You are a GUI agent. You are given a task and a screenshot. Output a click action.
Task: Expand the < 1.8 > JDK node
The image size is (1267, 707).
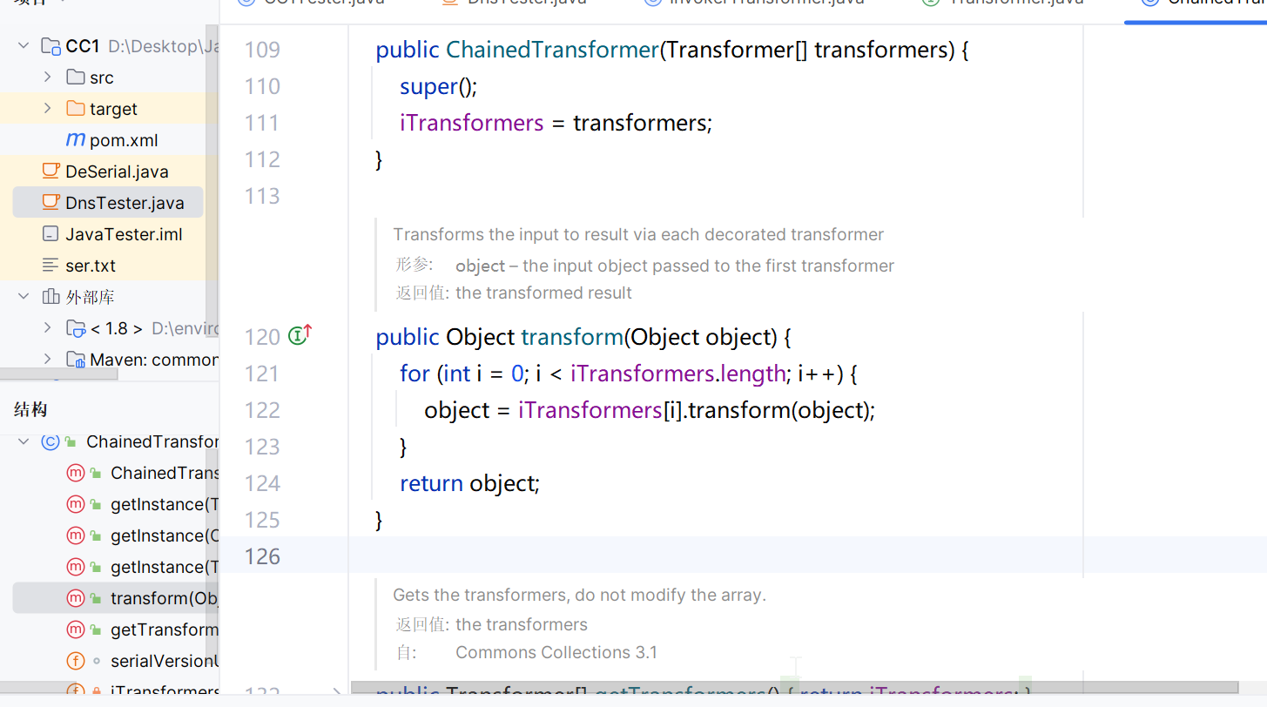[48, 328]
